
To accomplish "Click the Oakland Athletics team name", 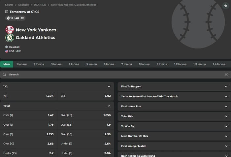I will click(x=36, y=38).
